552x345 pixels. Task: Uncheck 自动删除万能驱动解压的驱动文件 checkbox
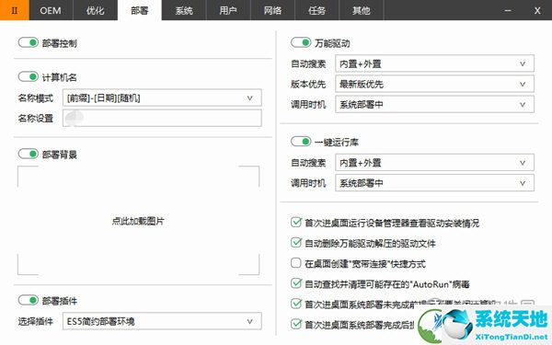296,243
